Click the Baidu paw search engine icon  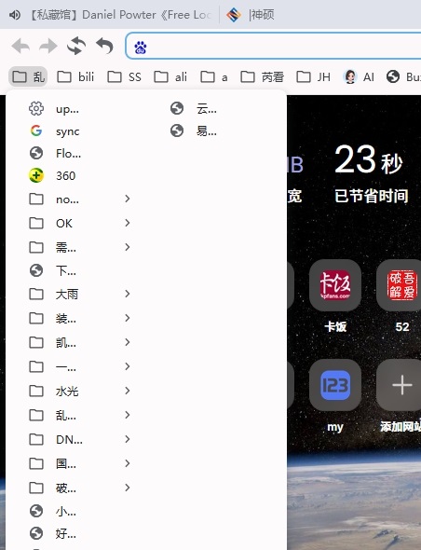pyautogui.click(x=141, y=48)
